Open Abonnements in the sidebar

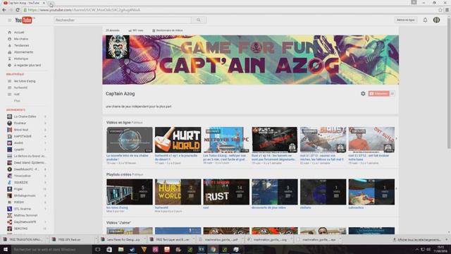tap(23, 52)
